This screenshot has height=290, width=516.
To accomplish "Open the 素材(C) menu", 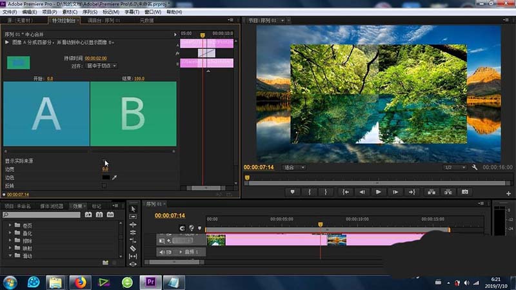I will tap(70, 12).
